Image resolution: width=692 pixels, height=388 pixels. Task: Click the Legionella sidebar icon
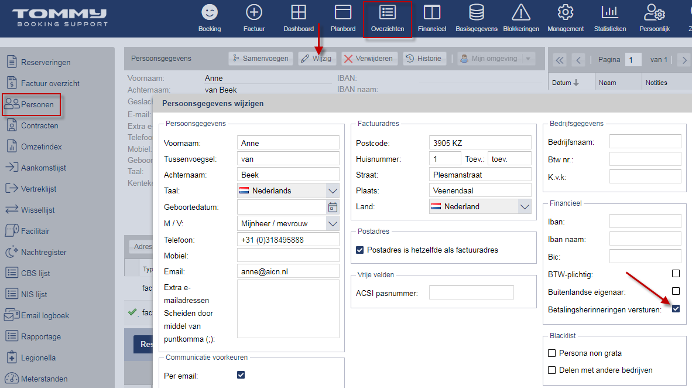(x=12, y=358)
